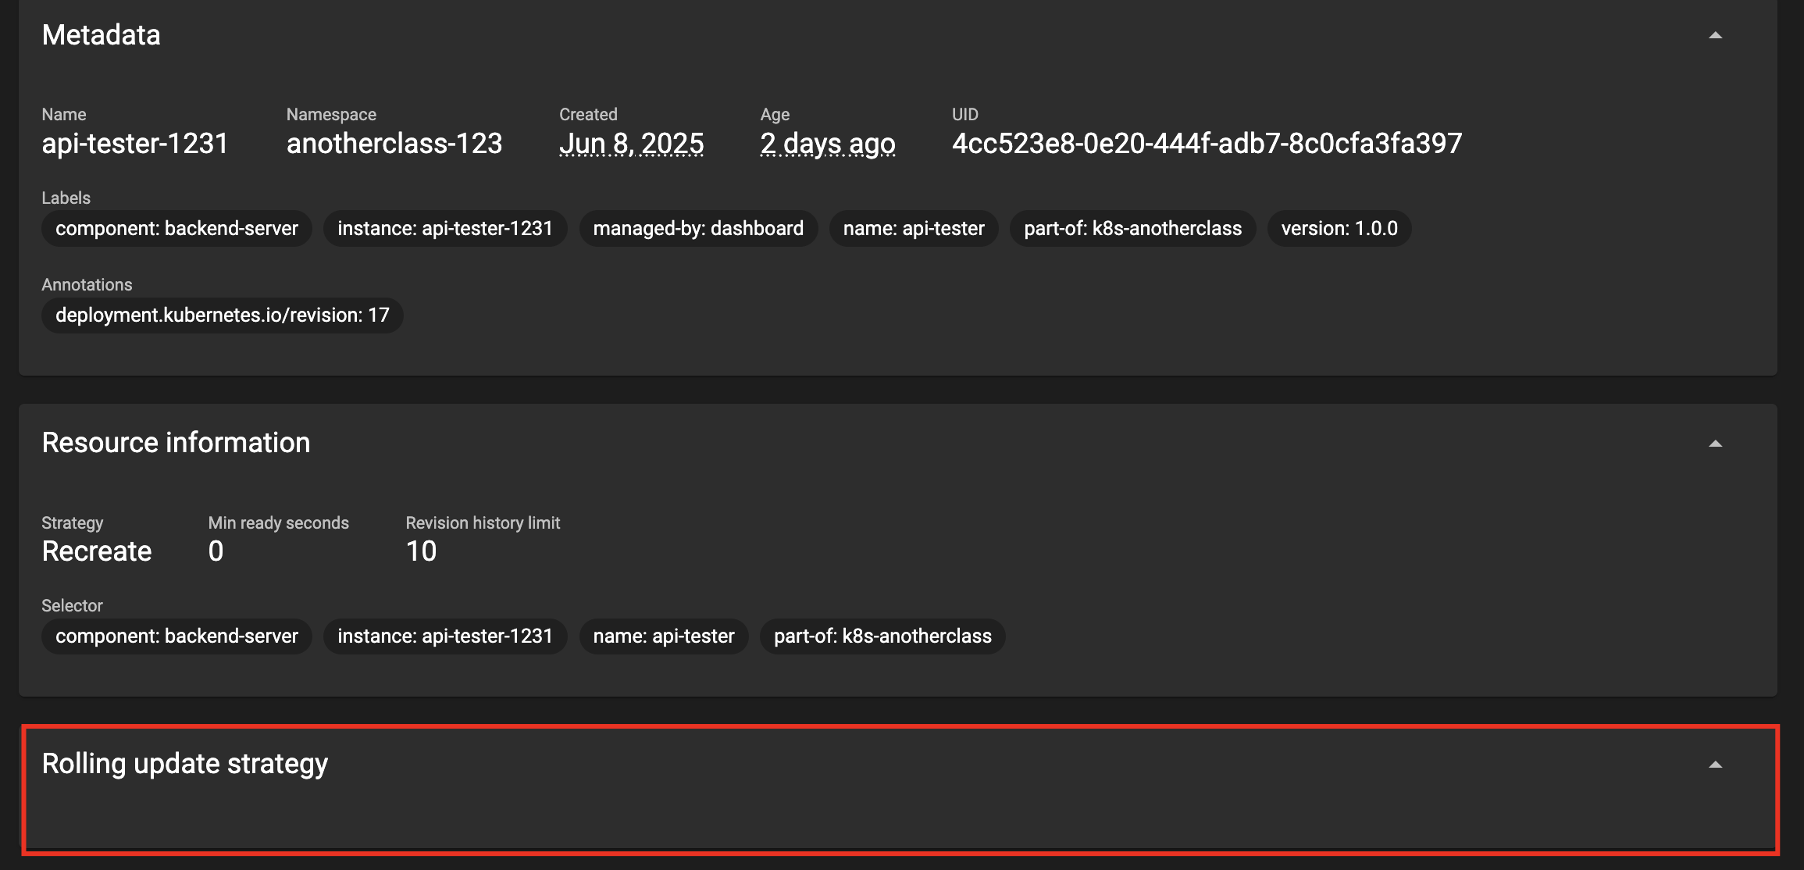1804x870 pixels.
Task: Collapse the Resource information section arrow
Action: click(1715, 444)
